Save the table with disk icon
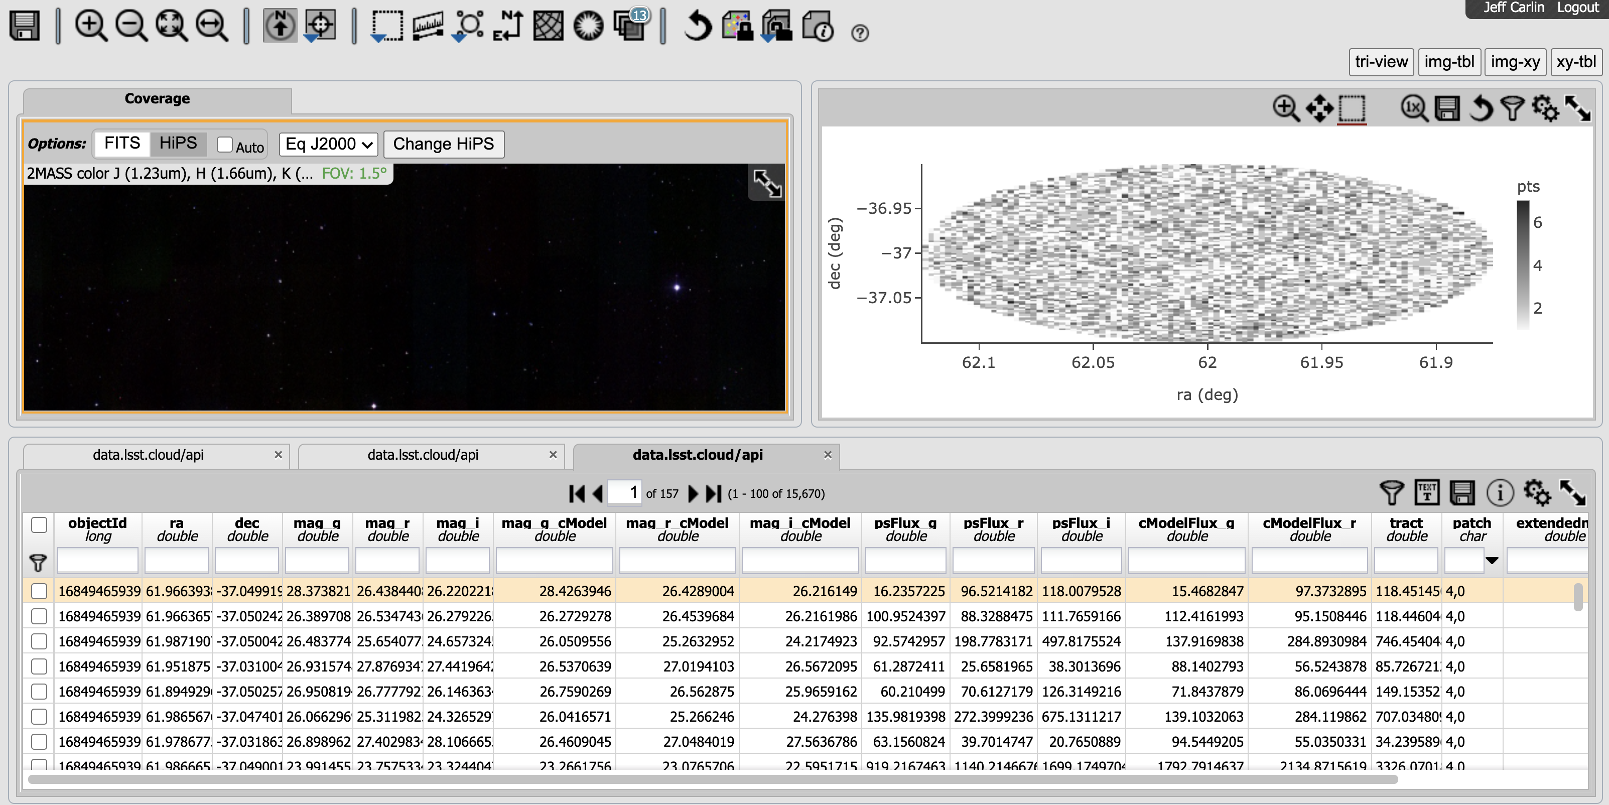Viewport: 1609px width, 805px height. pyautogui.click(x=1461, y=493)
